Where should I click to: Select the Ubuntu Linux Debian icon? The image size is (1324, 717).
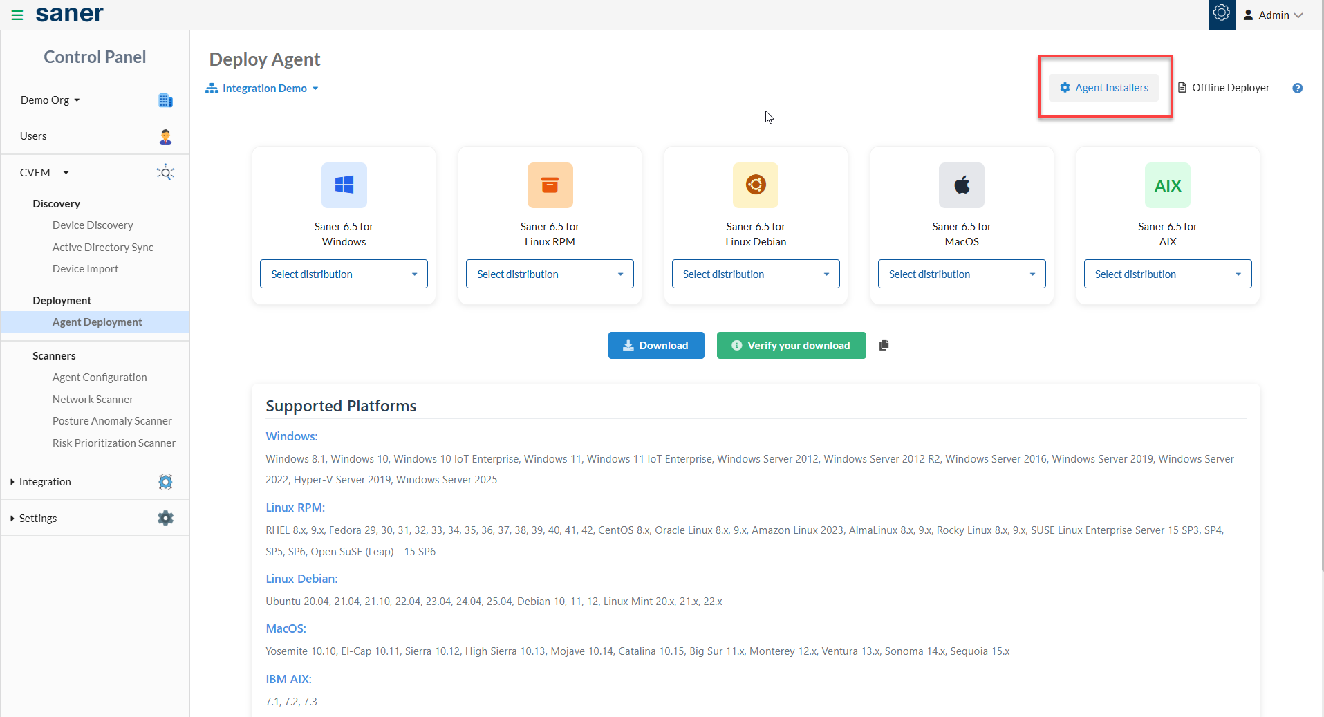point(756,185)
